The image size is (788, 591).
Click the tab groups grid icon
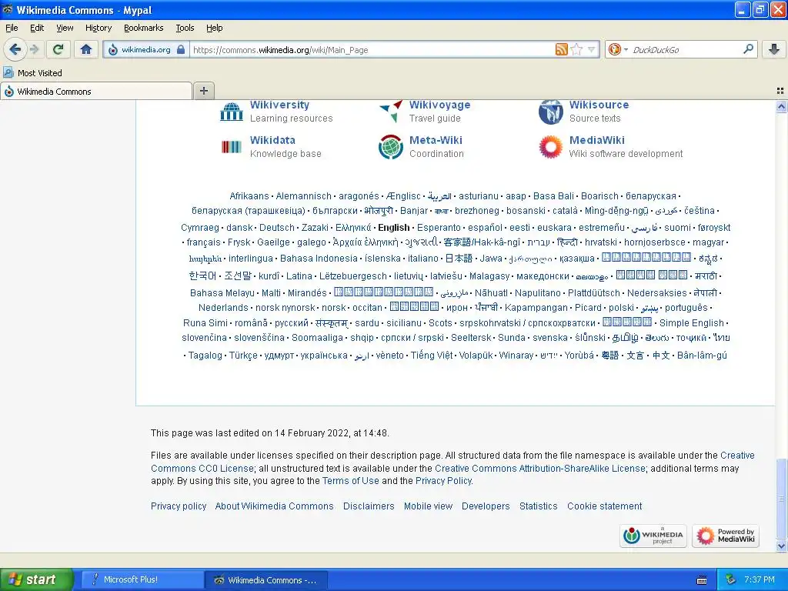(780, 91)
